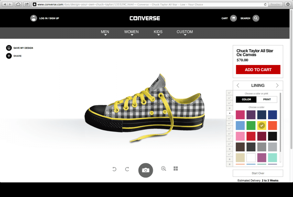Image resolution: width=293 pixels, height=197 pixels.
Task: Open the shopping cart icon
Action: coord(233,18)
